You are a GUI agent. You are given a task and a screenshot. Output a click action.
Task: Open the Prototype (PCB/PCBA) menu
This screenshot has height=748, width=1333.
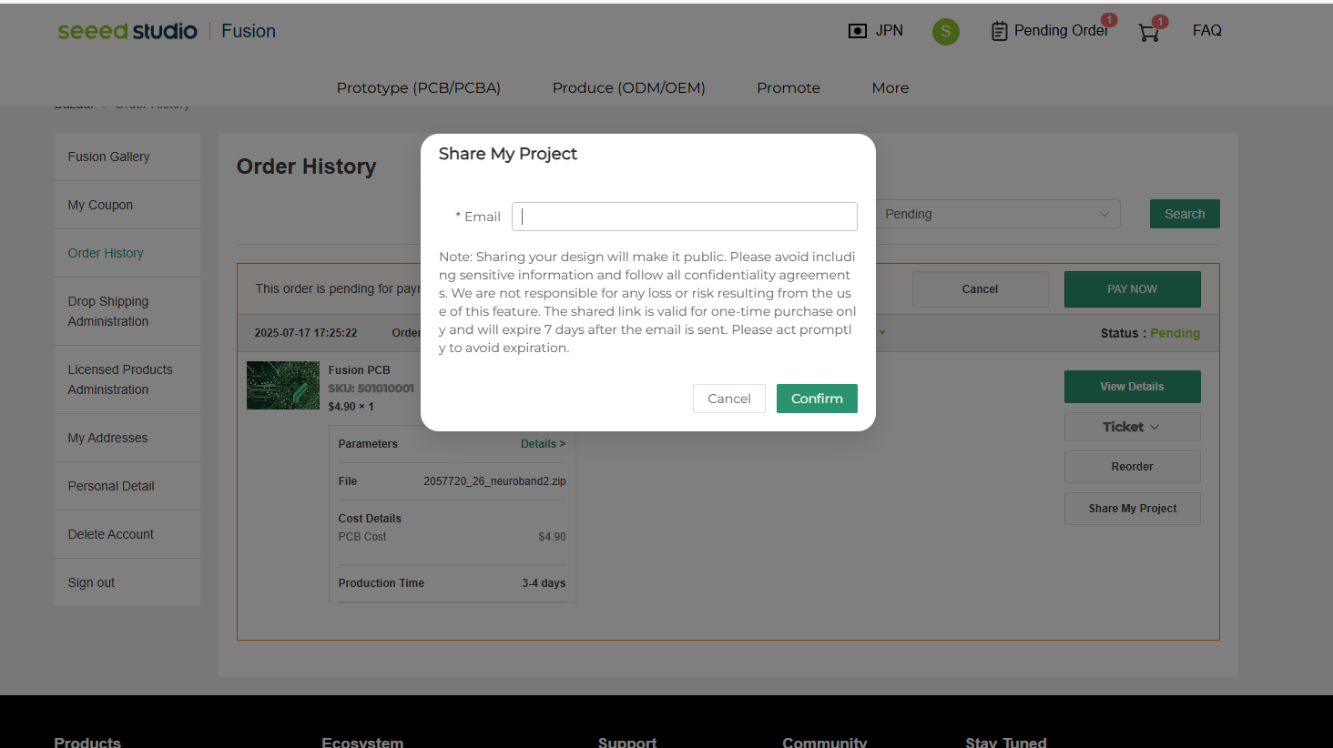pos(418,87)
